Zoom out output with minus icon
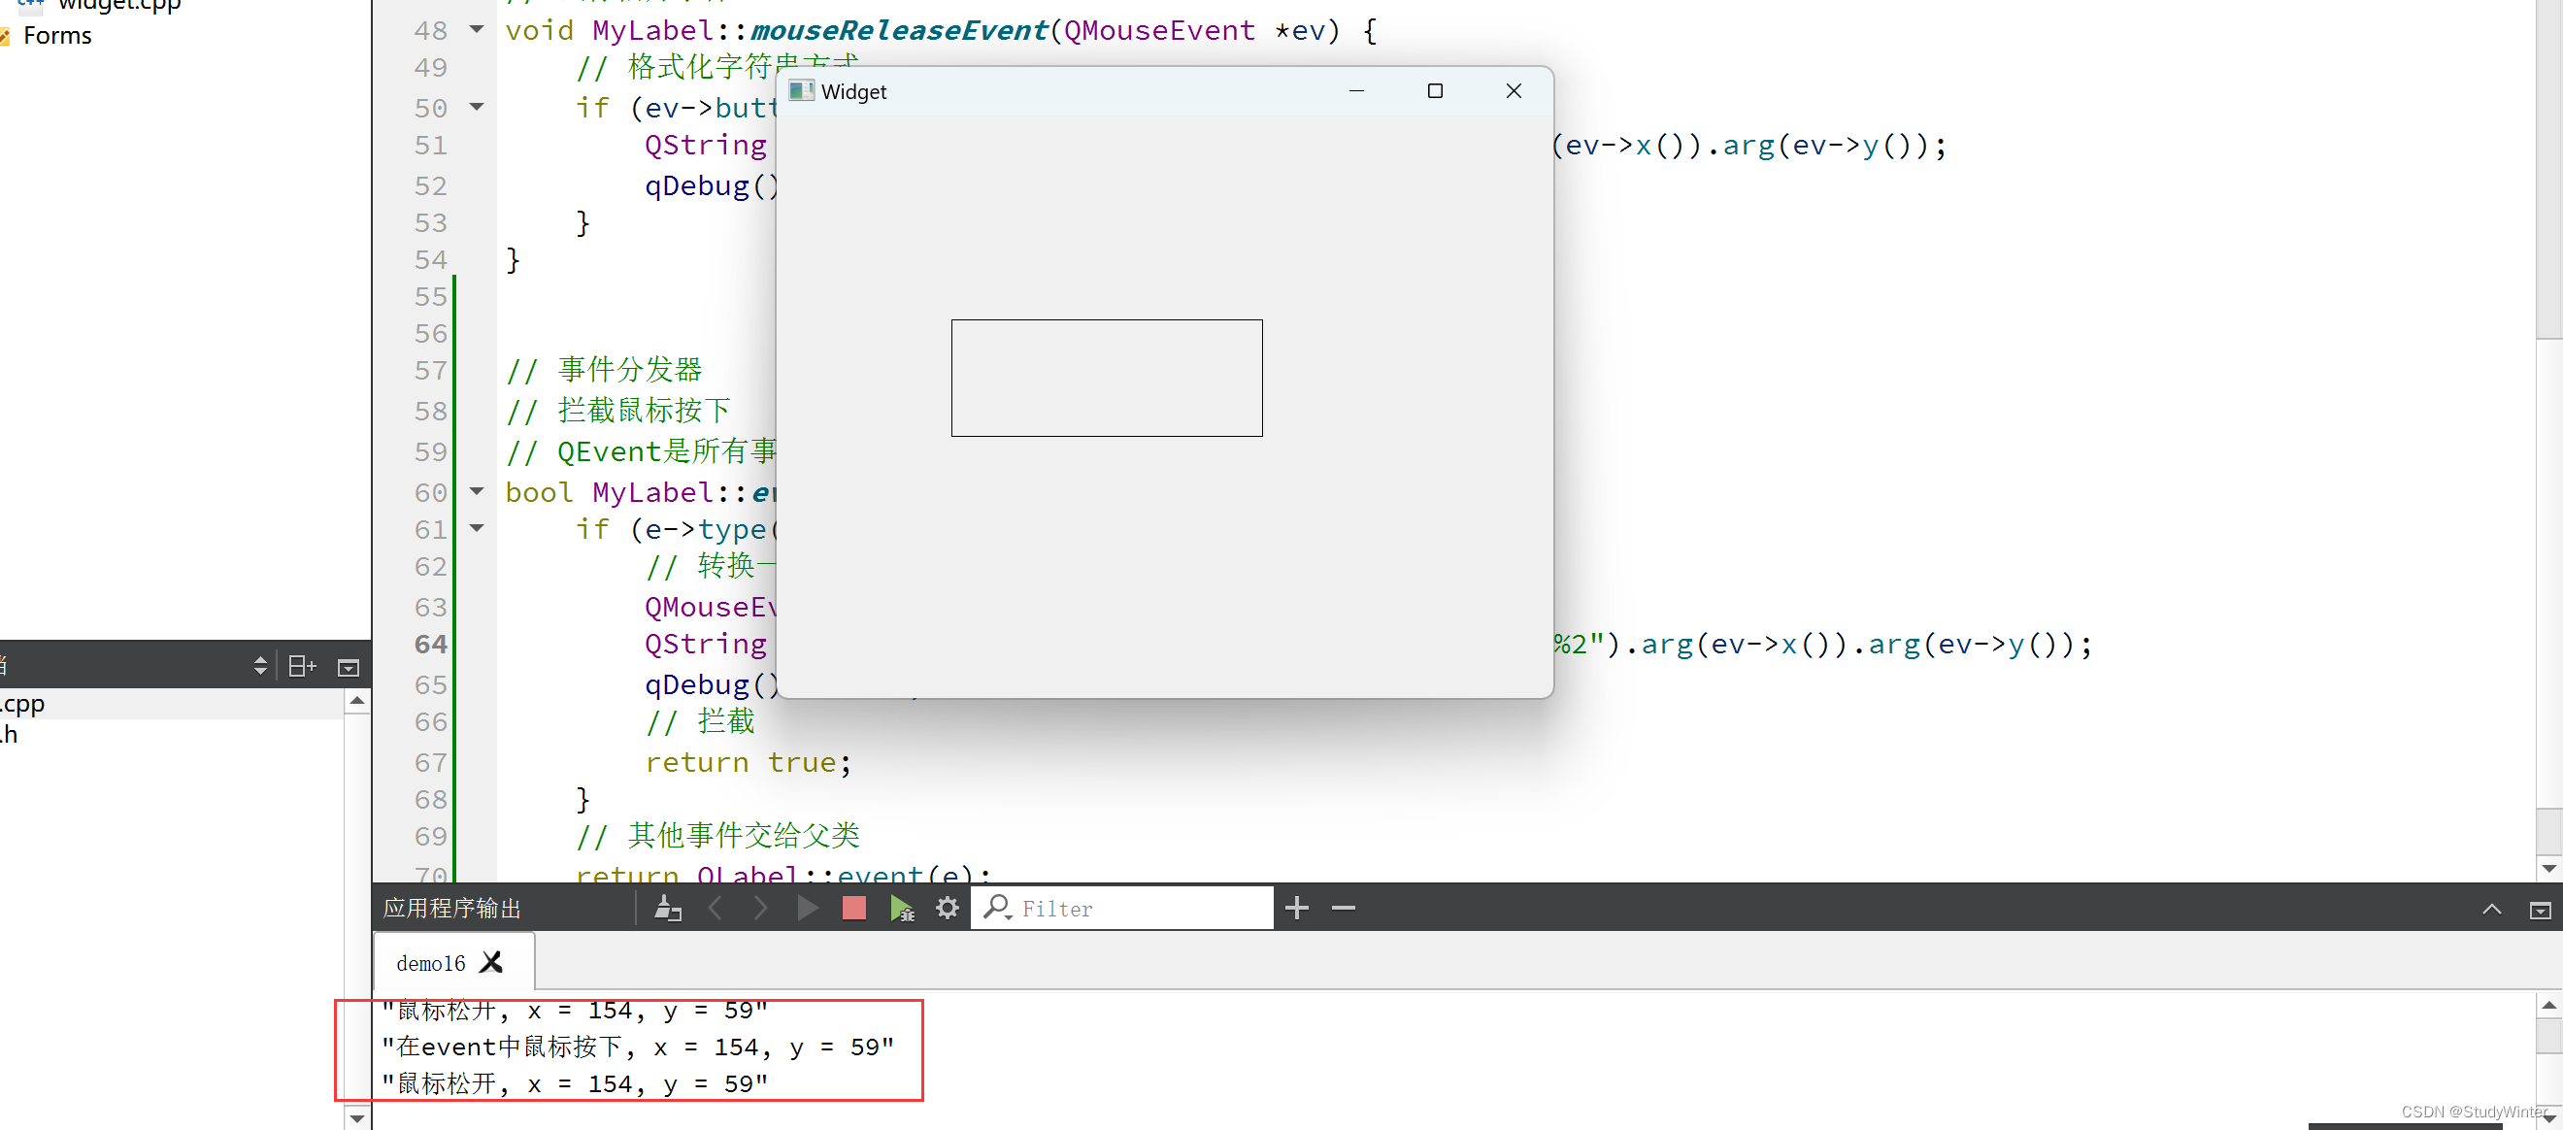 1344,909
